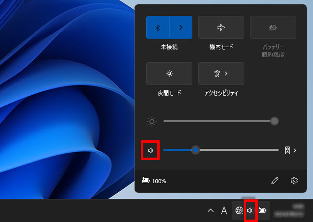Turn on 夜間モード night light
313x222 pixels.
[x=169, y=74]
